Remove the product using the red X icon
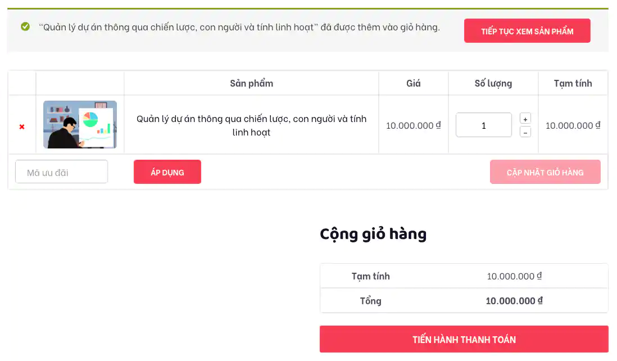The image size is (617, 361). pos(21,125)
